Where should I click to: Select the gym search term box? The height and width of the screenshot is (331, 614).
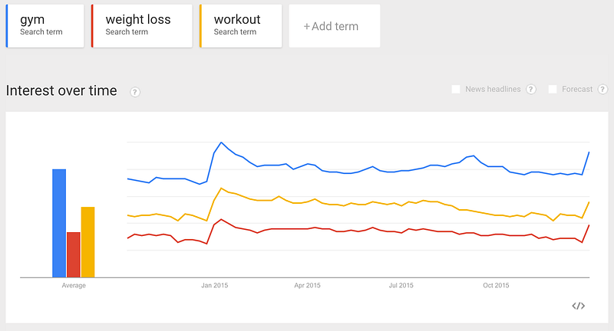45,26
